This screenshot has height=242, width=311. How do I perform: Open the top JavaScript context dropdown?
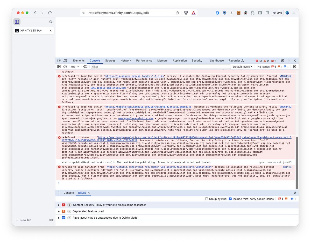75,67
